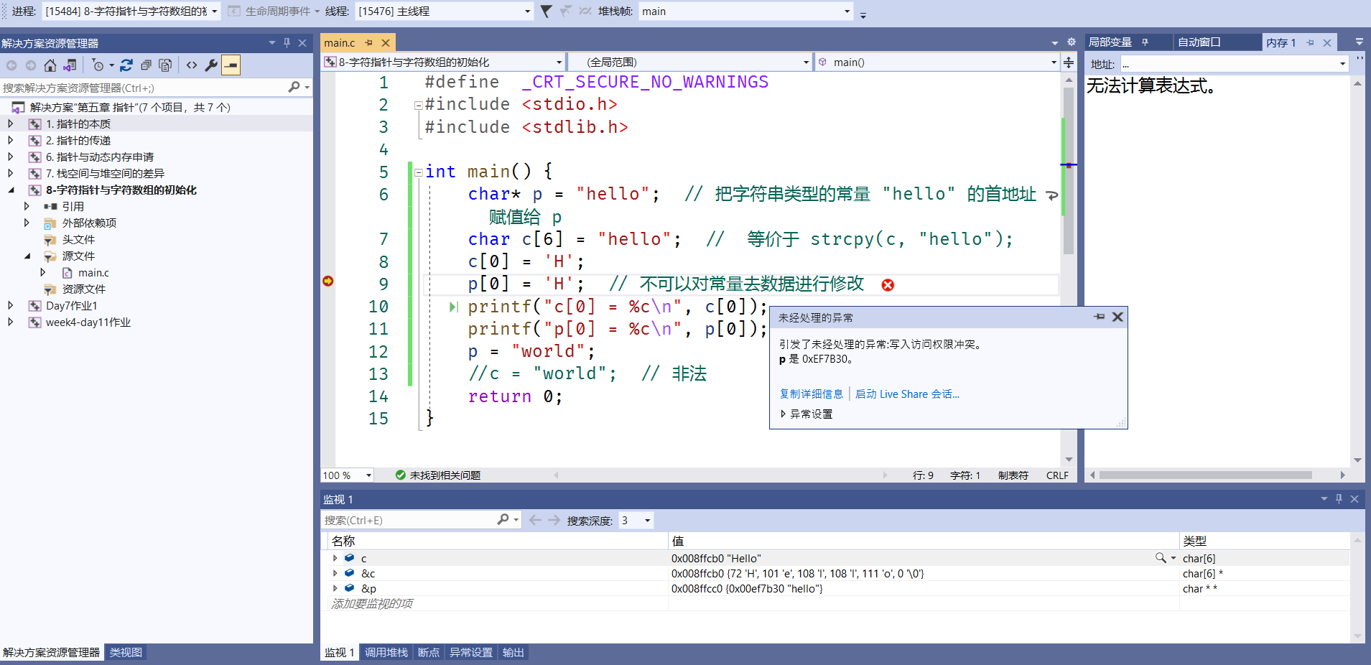Image resolution: width=1371 pixels, height=665 pixels.
Task: Pin the Solution Explorer panel
Action: click(287, 43)
